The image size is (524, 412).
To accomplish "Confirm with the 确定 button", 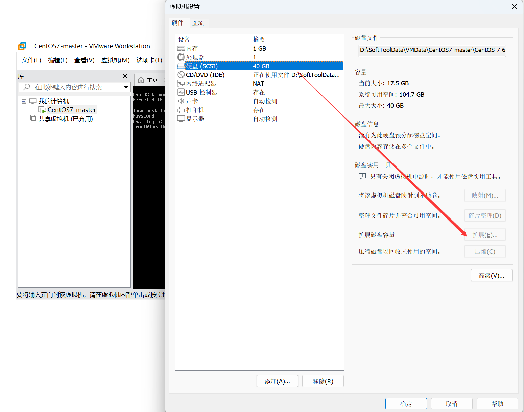I will (406, 404).
